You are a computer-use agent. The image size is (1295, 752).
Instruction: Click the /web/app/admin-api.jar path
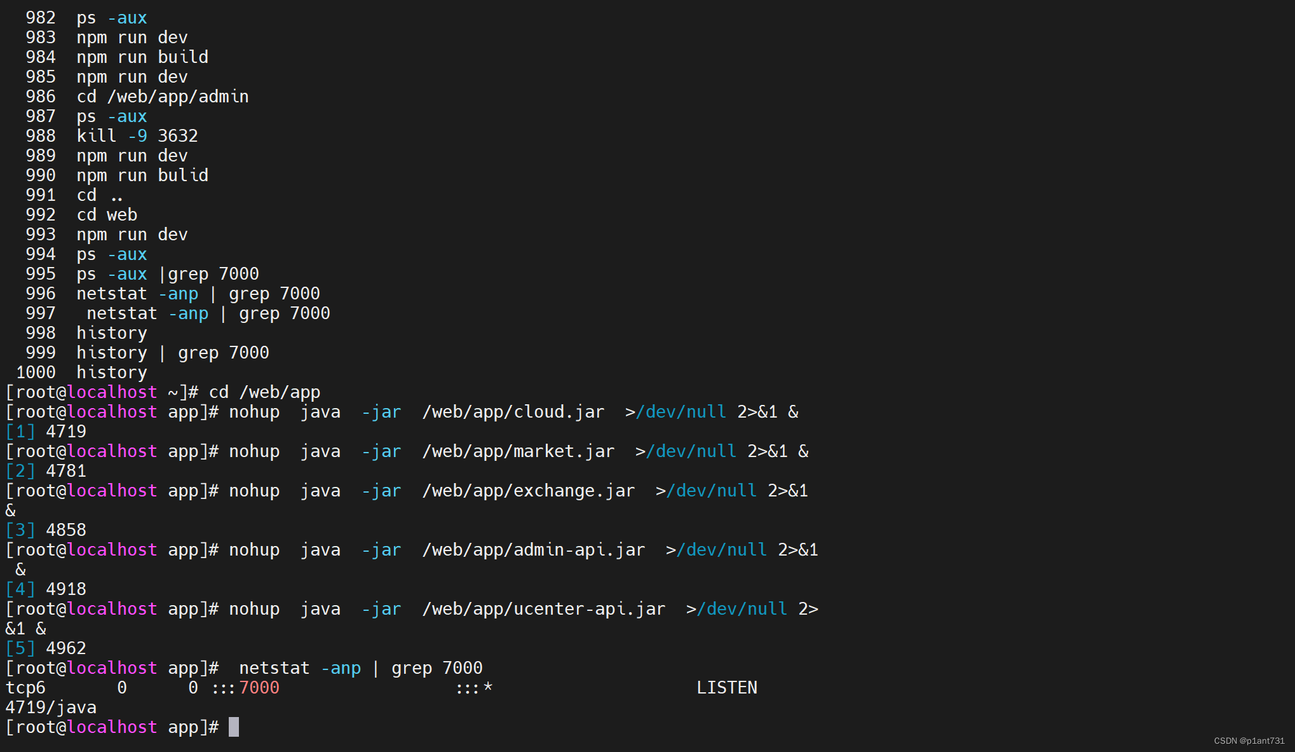533,550
